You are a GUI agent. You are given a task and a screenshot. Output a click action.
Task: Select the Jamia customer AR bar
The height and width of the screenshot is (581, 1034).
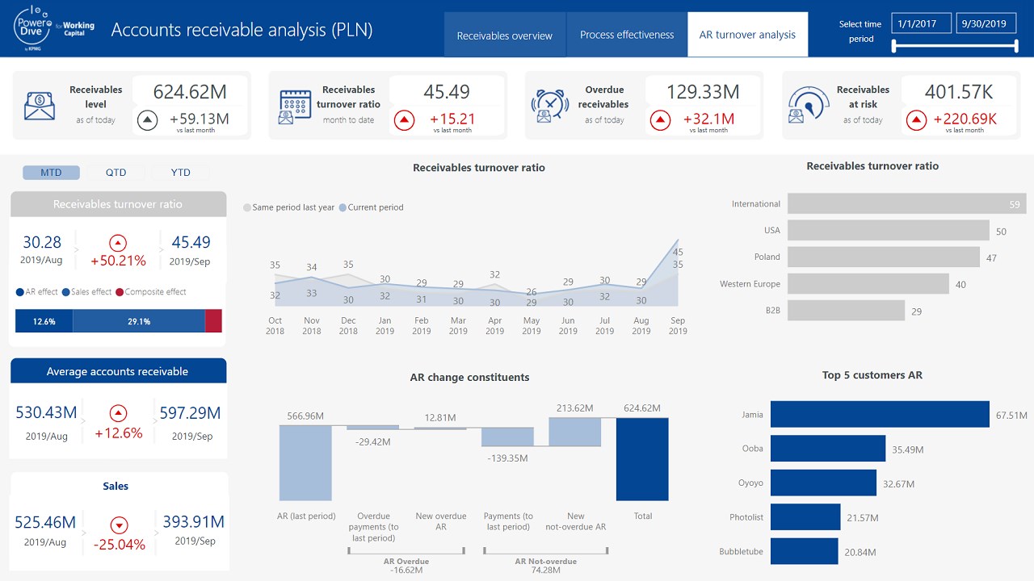pyautogui.click(x=880, y=414)
